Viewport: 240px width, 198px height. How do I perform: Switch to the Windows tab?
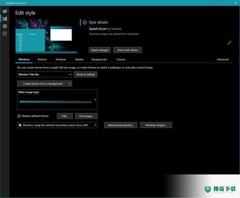(x=24, y=59)
